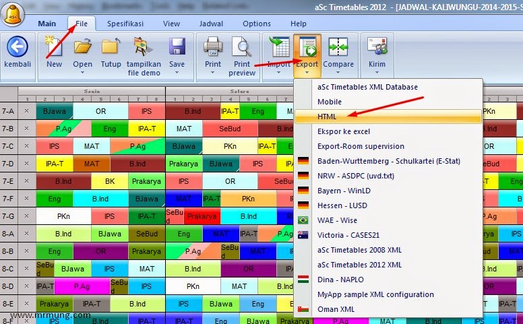The width and height of the screenshot is (523, 324).
Task: Click BJawa lesson card in row 7-A Senin
Action: point(55,111)
